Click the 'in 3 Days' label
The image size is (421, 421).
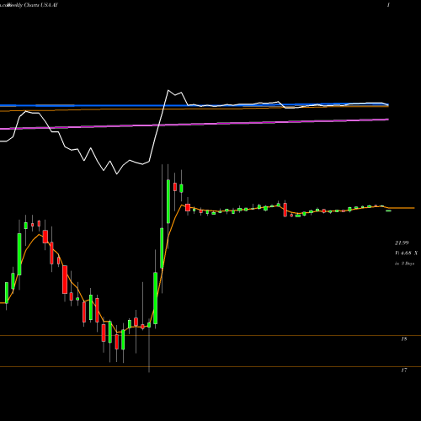tap(404, 264)
